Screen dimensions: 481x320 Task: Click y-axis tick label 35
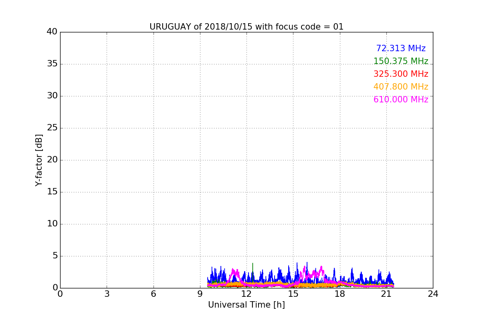pyautogui.click(x=52, y=64)
